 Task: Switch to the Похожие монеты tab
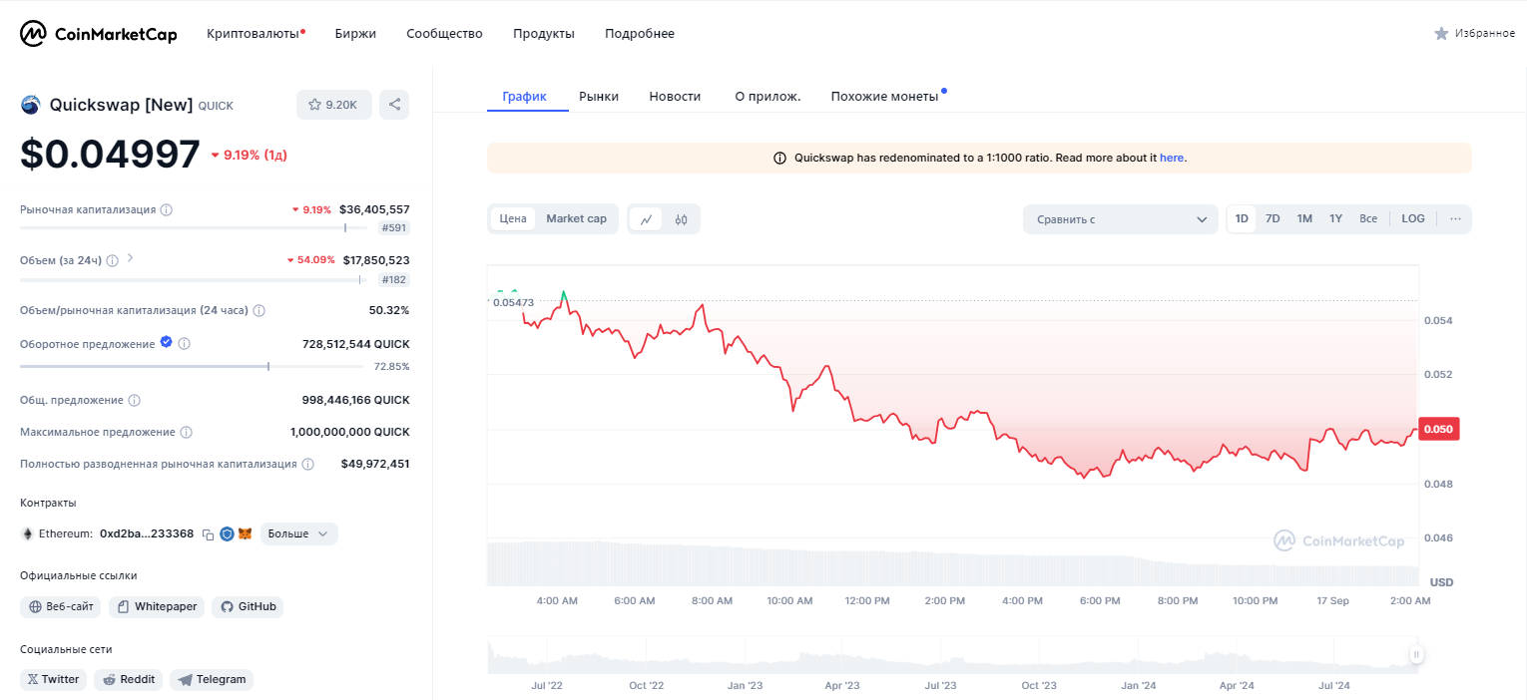tap(884, 97)
